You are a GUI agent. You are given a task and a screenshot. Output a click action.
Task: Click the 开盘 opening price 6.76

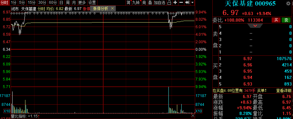click(287, 97)
